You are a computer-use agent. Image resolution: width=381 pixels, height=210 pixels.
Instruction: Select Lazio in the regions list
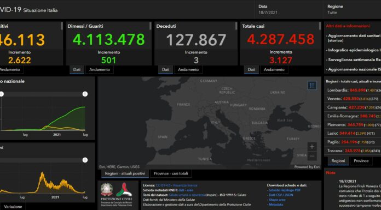(x=354, y=133)
